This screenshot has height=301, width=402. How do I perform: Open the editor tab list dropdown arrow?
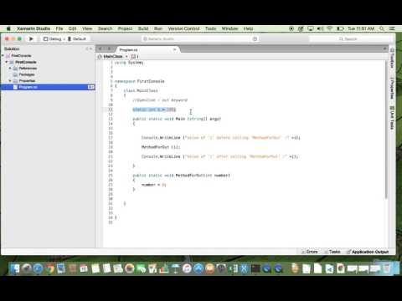click(x=384, y=48)
